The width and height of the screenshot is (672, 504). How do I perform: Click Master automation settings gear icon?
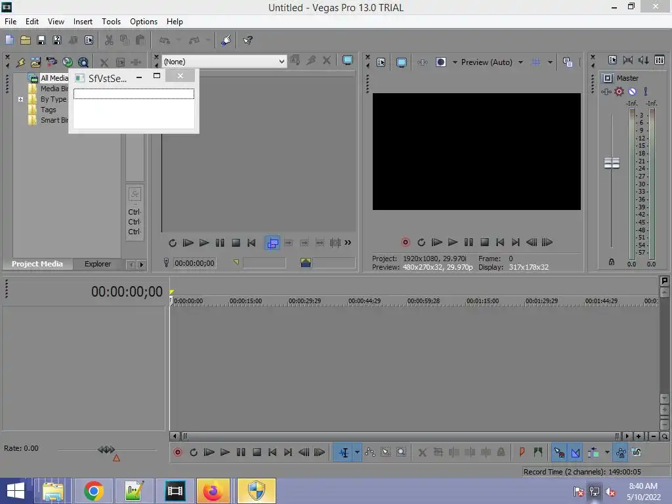pyautogui.click(x=619, y=91)
